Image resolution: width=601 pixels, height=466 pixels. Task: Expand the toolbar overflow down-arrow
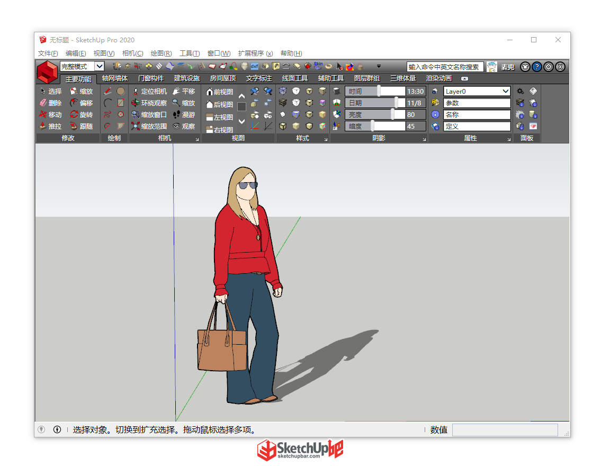[379, 66]
